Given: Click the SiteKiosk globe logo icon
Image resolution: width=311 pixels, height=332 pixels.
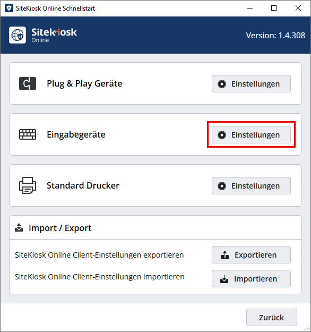Looking at the screenshot, I should click(18, 35).
